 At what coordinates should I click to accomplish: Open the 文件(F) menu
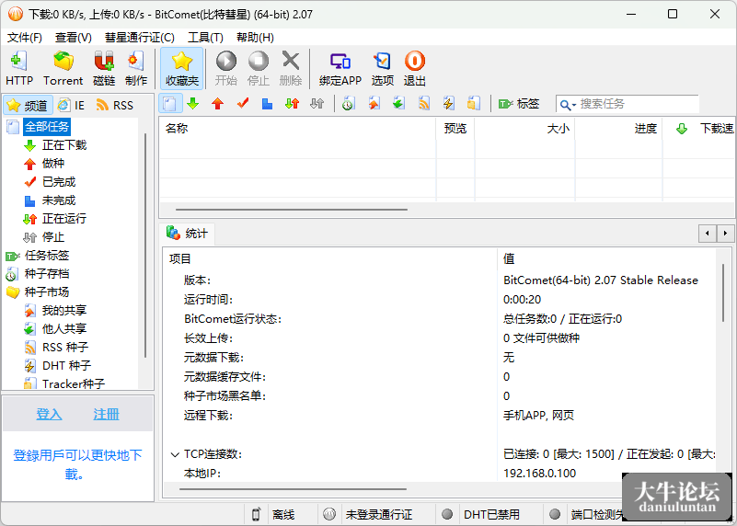(25, 37)
